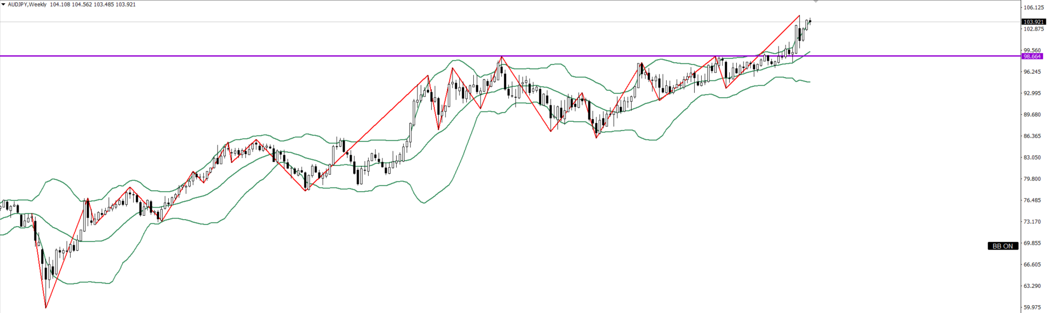Click the 86.365 price scale label
The image size is (1048, 313).
click(x=1033, y=136)
